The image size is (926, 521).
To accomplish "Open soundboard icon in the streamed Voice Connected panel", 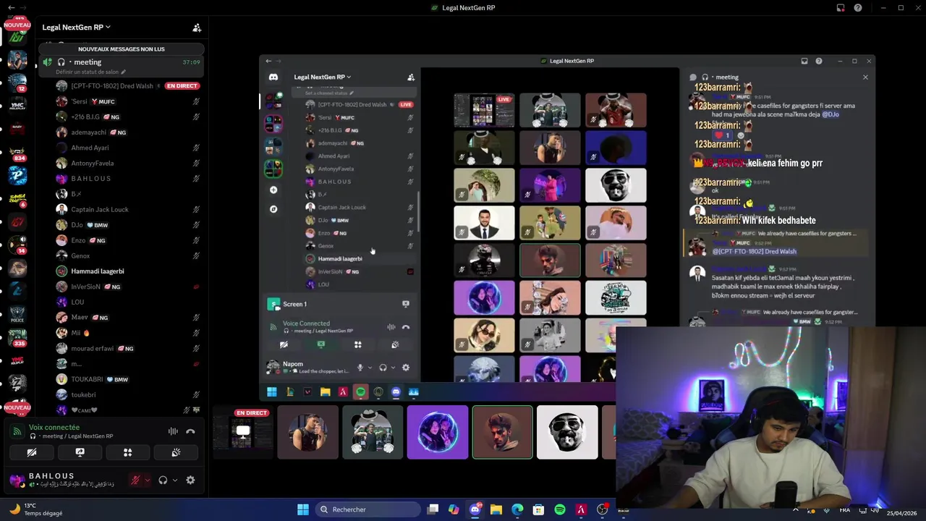I will tap(395, 344).
